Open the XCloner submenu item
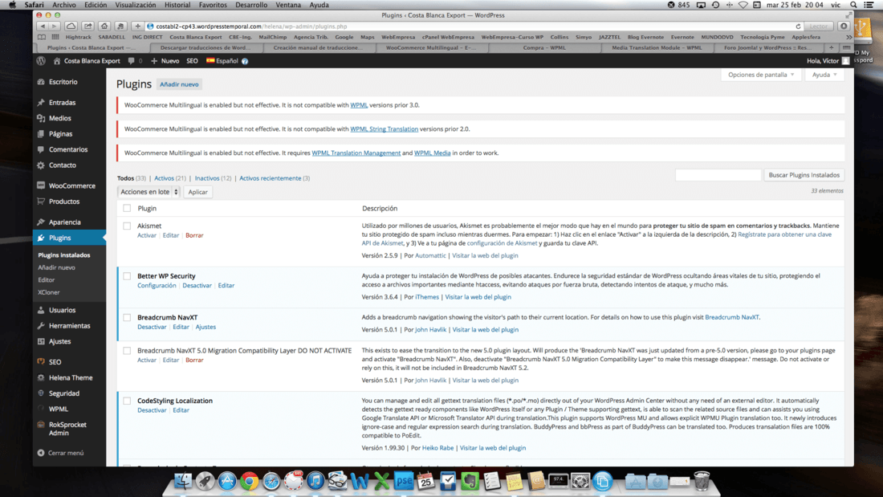Viewport: 883px width, 497px height. [x=48, y=292]
